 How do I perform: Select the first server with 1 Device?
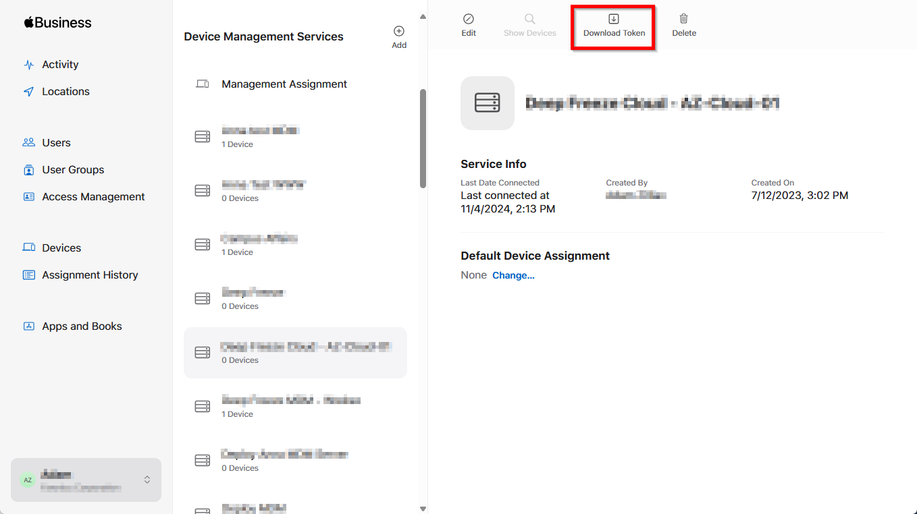[295, 137]
